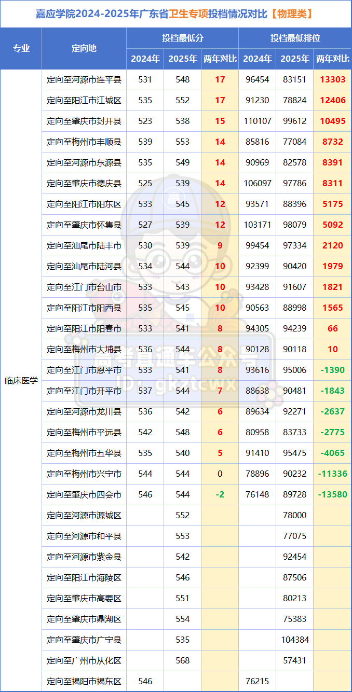Image resolution: width=352 pixels, height=692 pixels.
Task: Select the 定向地 column header
Action: [84, 49]
